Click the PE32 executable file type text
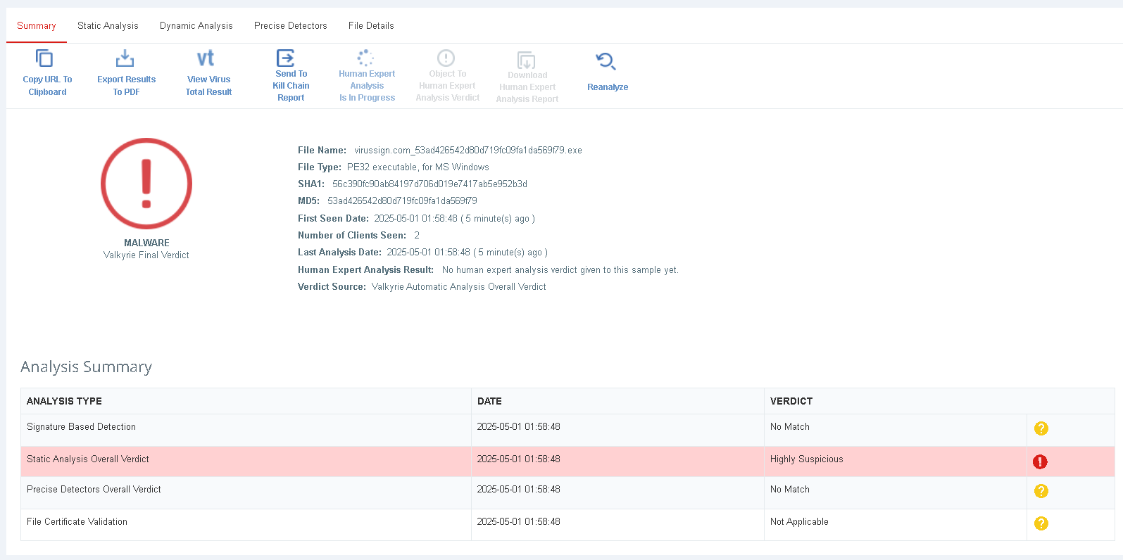This screenshot has height=560, width=1123. [x=418, y=167]
